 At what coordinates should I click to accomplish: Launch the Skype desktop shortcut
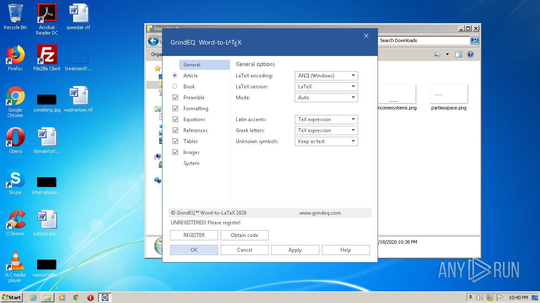point(15,182)
